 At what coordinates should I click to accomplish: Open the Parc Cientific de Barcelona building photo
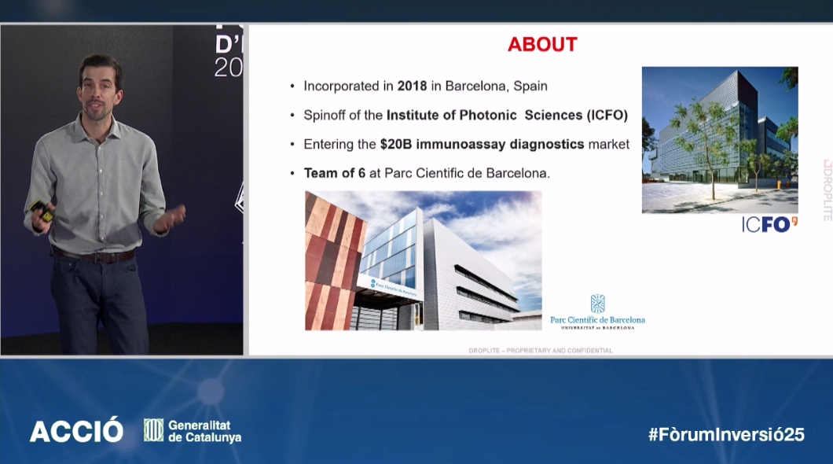coord(424,260)
